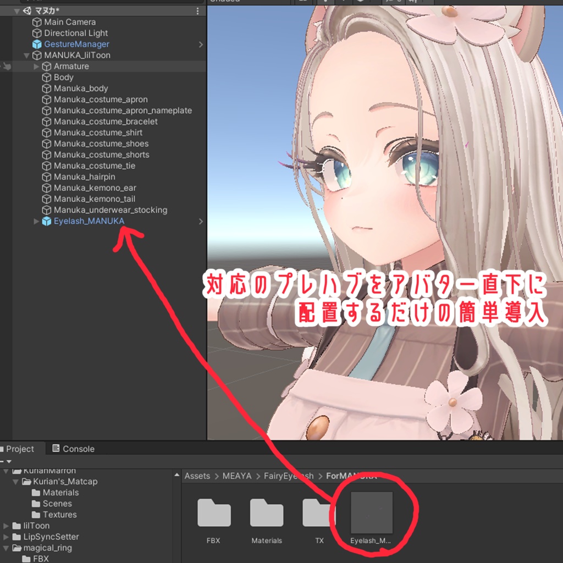
Task: Toggle pickability hand icon on Armature row
Action: coord(7,67)
